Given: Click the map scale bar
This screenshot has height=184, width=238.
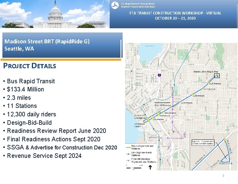Looking at the screenshot, I should (134, 168).
